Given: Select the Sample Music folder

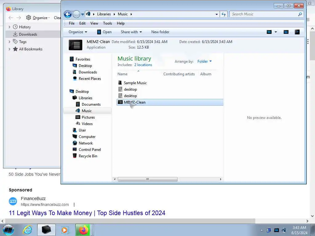Looking at the screenshot, I should [135, 83].
